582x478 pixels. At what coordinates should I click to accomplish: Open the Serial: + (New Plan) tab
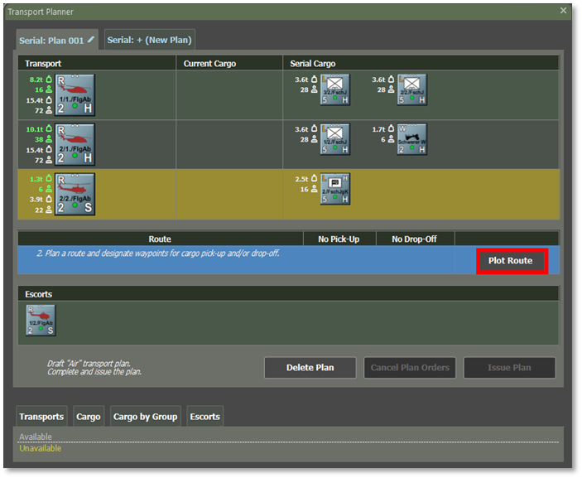(x=149, y=40)
